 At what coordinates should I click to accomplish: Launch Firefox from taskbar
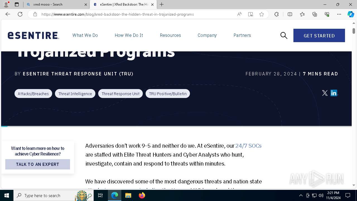click(142, 195)
